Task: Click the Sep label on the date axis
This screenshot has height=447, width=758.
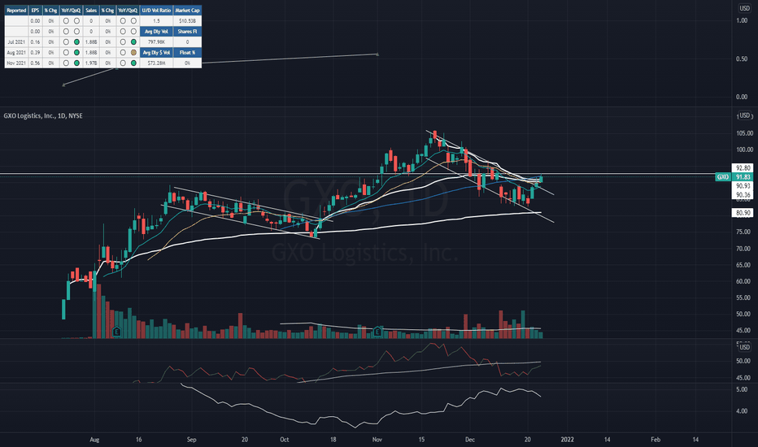Action: [191, 439]
